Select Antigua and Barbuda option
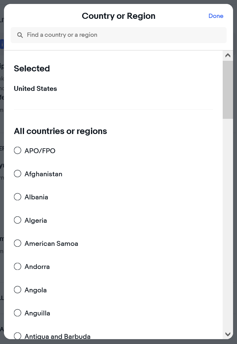Viewport: 237px width, 344px height. click(x=18, y=336)
